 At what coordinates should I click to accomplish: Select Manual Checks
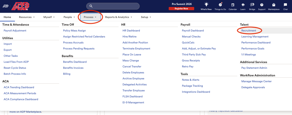tap(191, 36)
